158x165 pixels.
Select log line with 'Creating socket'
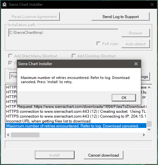pos(76,112)
